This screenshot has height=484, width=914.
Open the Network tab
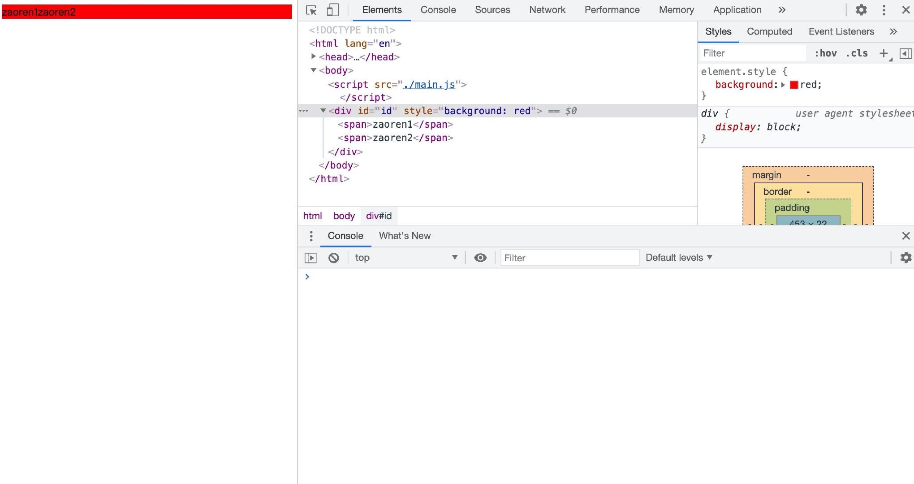(547, 10)
